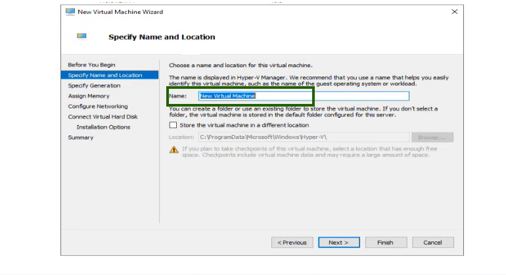Go to the Summary step
Image resolution: width=506 pixels, height=275 pixels.
81,137
